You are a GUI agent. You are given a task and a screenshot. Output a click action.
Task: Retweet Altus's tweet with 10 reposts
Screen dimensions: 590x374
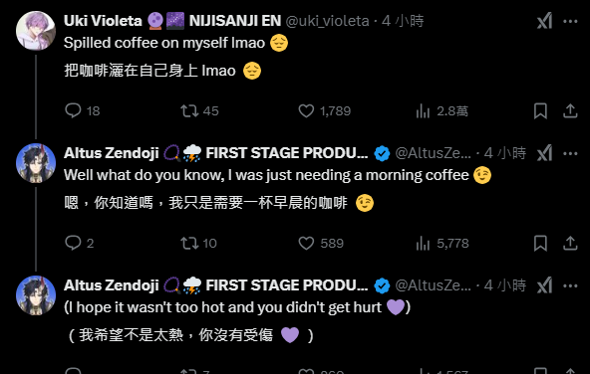pyautogui.click(x=189, y=243)
